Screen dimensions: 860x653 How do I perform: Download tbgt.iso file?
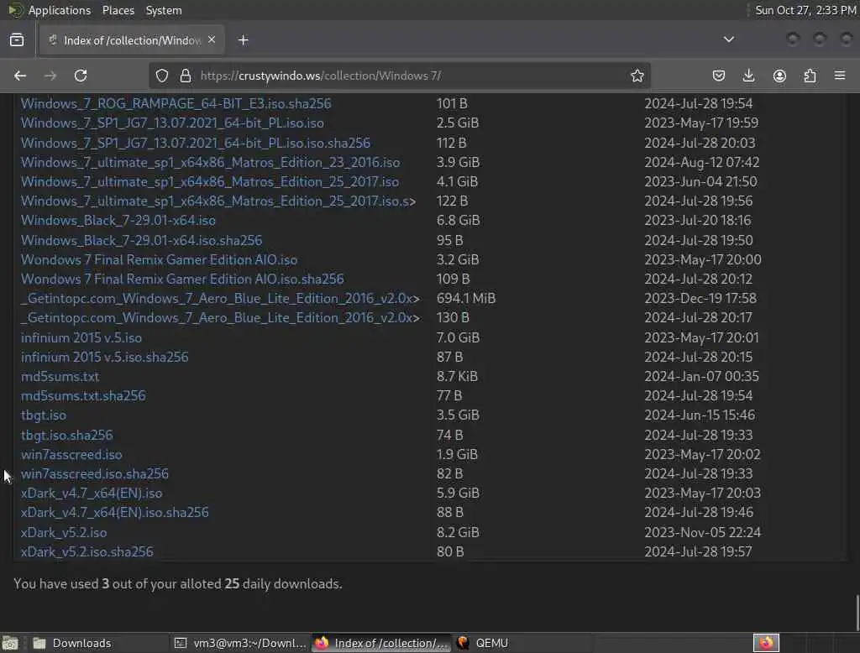pos(44,415)
